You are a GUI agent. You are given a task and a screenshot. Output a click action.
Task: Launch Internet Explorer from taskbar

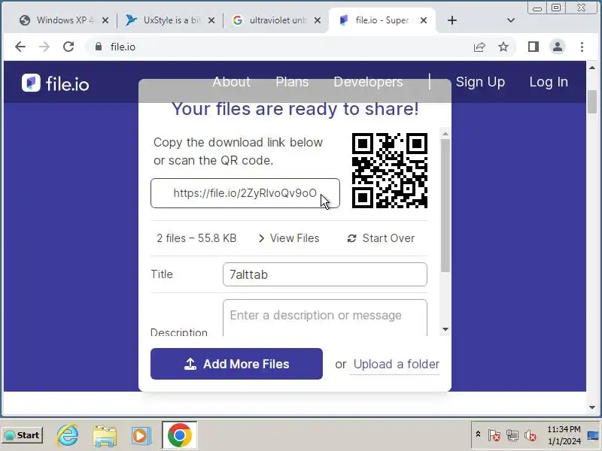click(x=68, y=435)
